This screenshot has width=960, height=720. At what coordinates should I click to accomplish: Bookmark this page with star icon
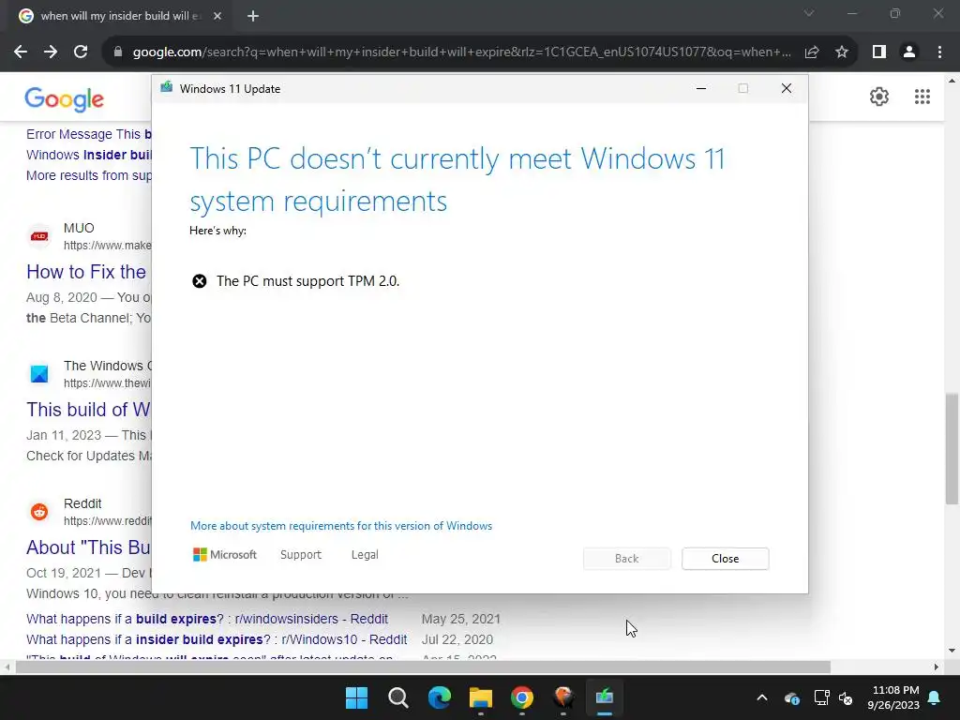pos(842,52)
